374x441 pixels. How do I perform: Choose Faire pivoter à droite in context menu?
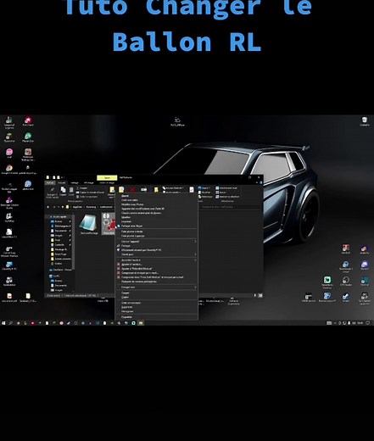(157, 232)
